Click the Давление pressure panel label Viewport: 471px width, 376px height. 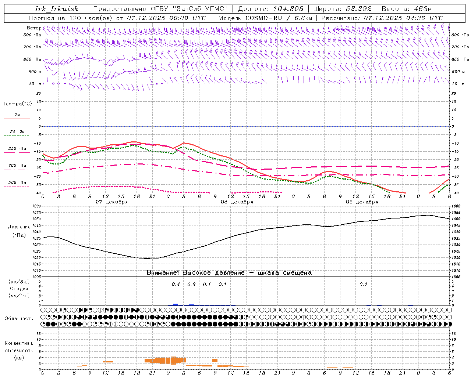click(19, 227)
